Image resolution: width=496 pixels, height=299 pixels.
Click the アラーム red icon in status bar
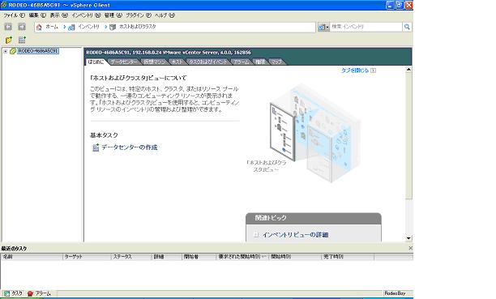point(30,293)
